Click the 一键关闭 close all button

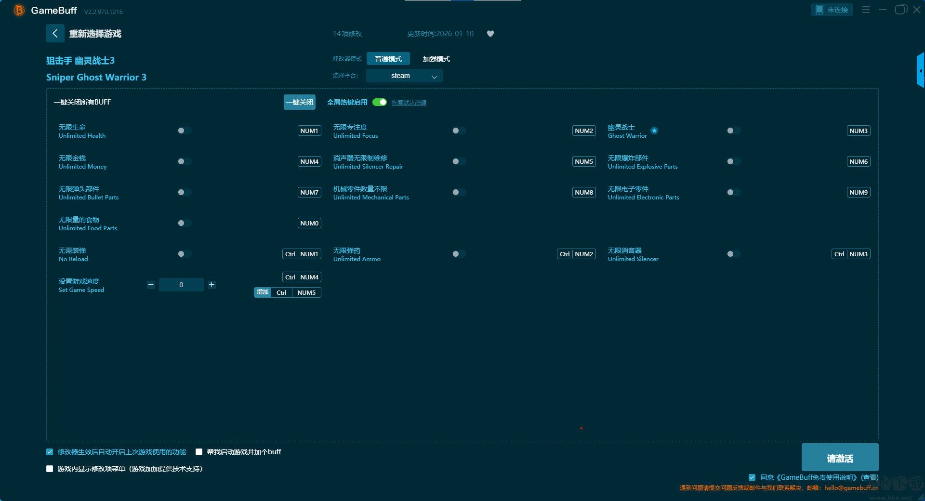[x=299, y=102]
